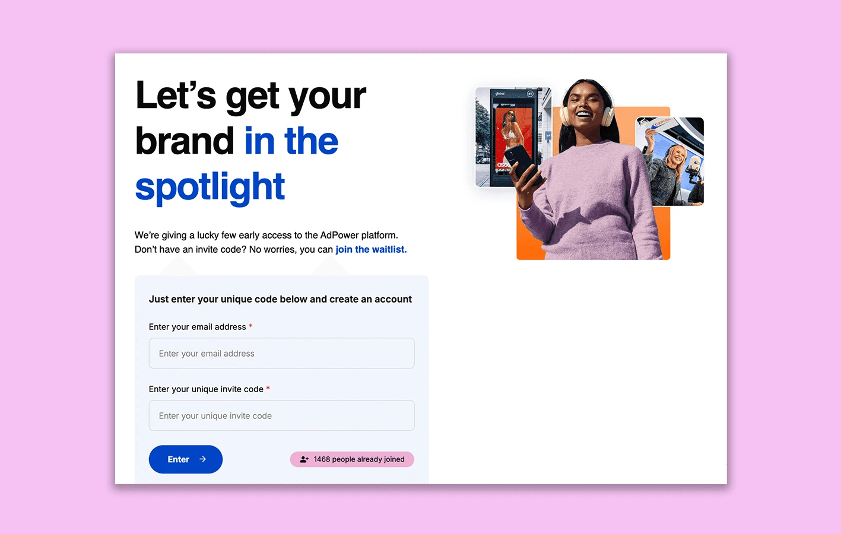Open the join the waitlist link

pyautogui.click(x=371, y=249)
